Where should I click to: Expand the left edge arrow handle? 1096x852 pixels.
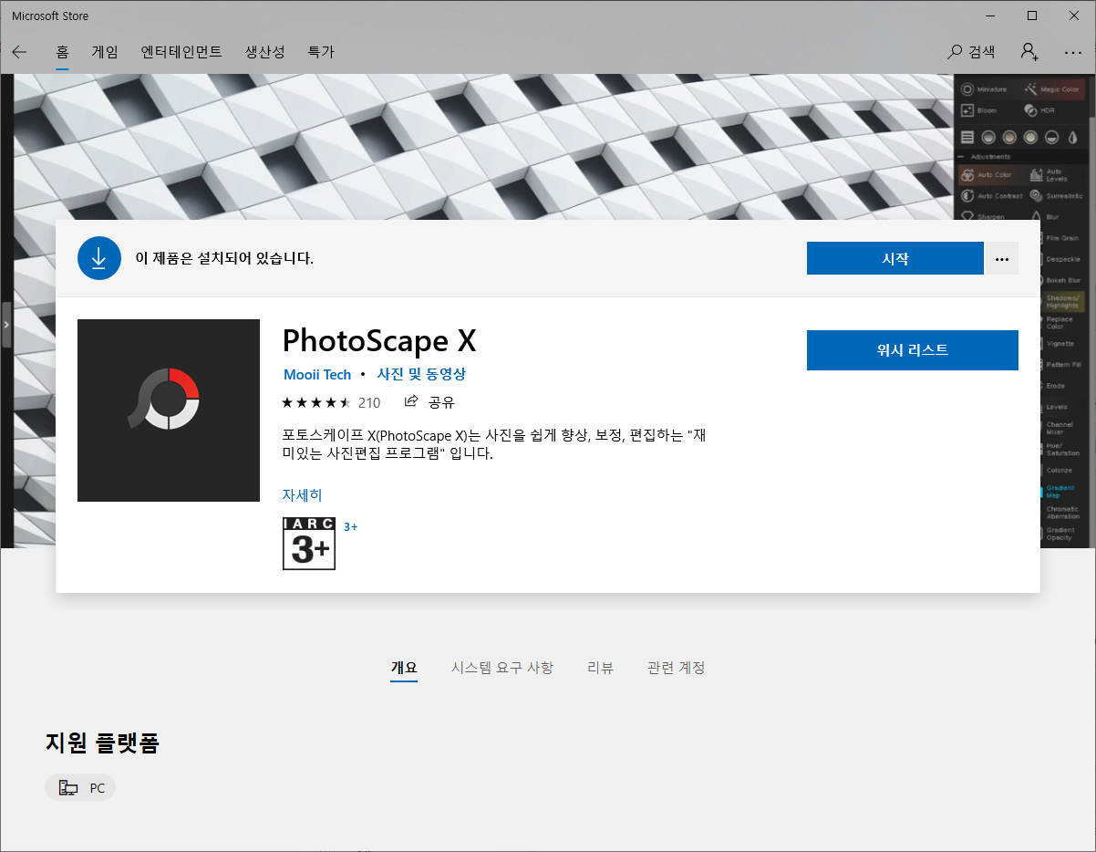point(5,324)
